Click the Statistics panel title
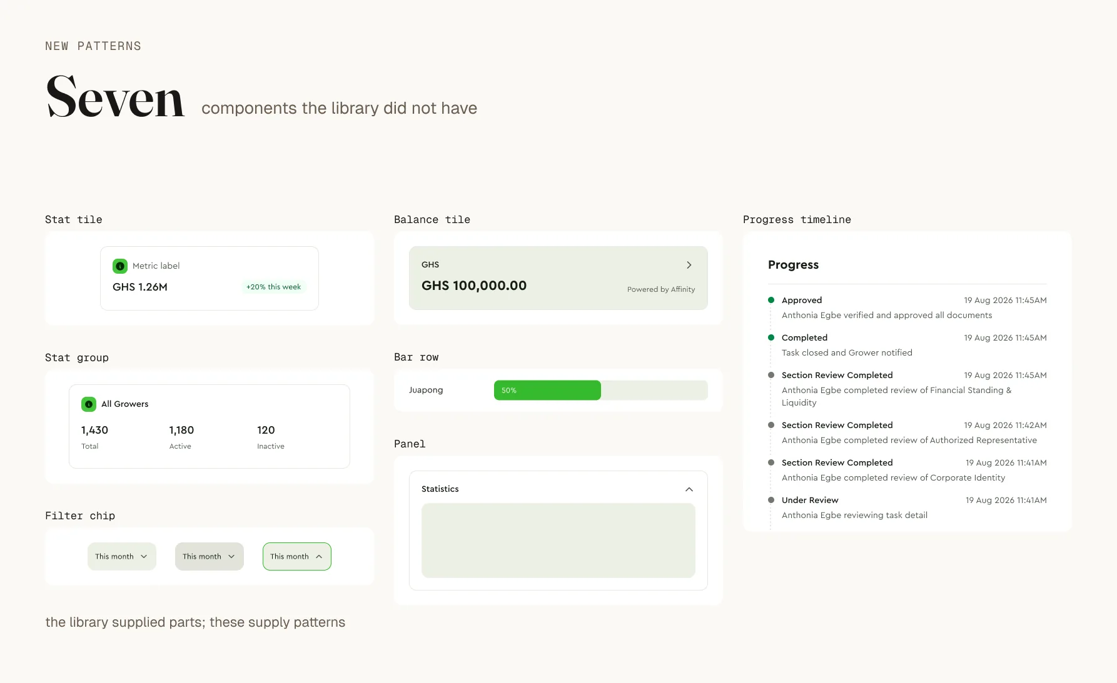1117x683 pixels. point(440,489)
